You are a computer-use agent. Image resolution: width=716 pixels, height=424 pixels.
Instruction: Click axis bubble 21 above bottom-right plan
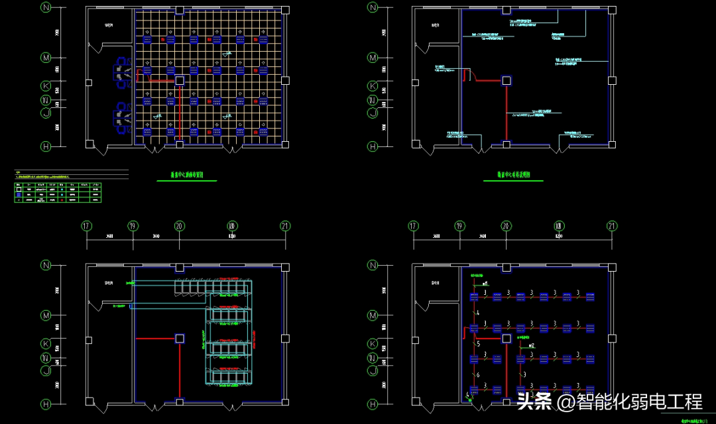pos(612,226)
